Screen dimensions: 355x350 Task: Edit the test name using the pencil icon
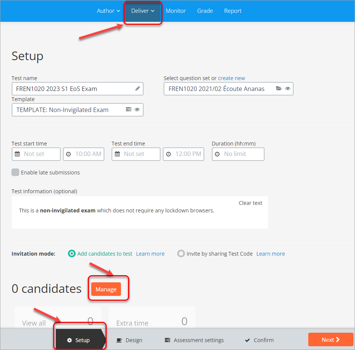[x=138, y=89]
